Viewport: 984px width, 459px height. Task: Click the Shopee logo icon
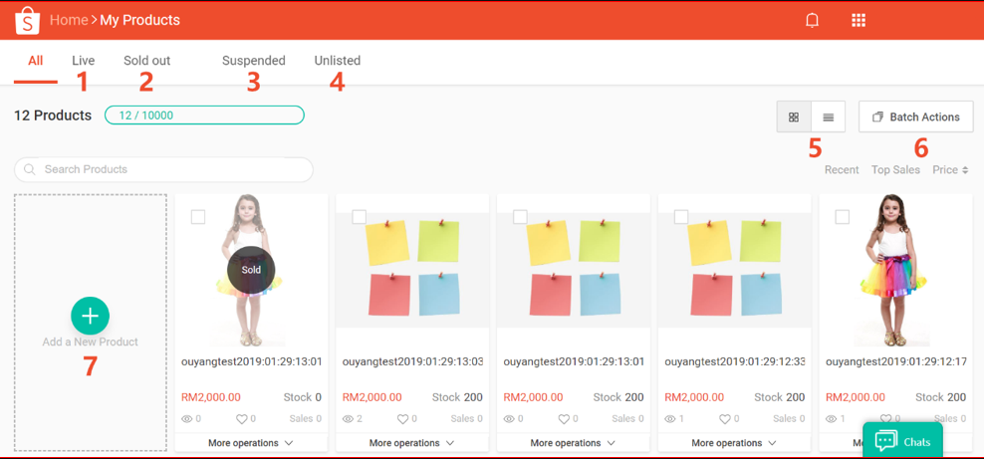(x=27, y=20)
